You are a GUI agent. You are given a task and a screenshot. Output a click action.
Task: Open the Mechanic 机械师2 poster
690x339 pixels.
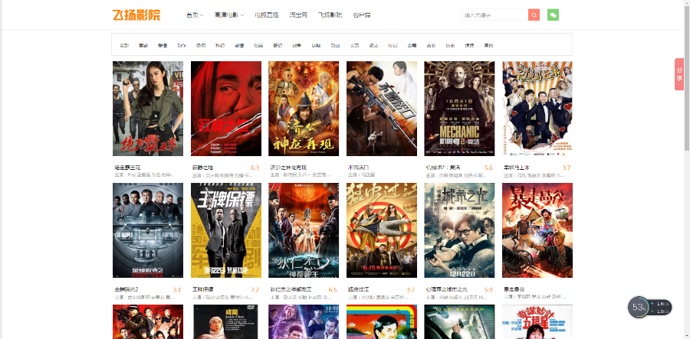pos(459,109)
